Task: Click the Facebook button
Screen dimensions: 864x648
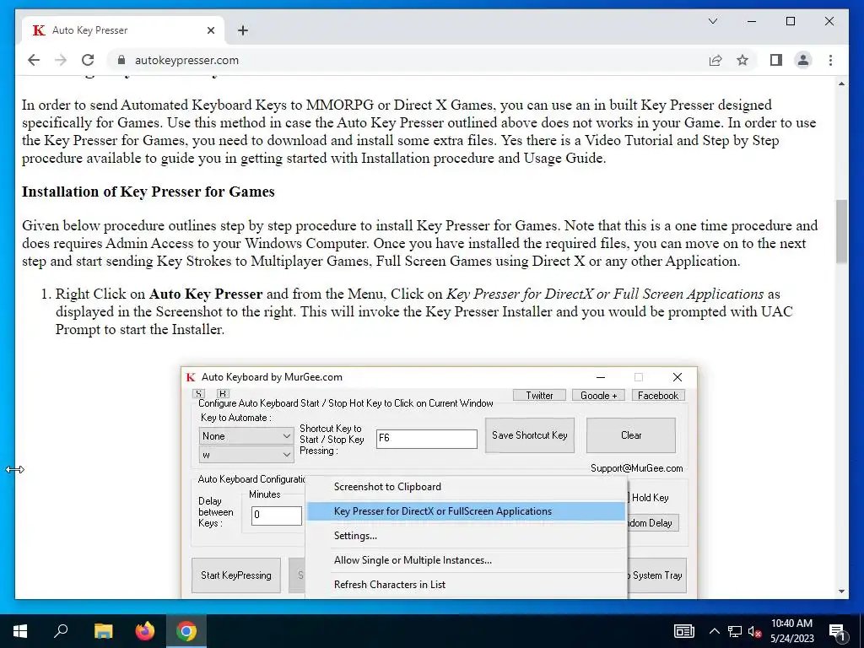Action: point(658,395)
